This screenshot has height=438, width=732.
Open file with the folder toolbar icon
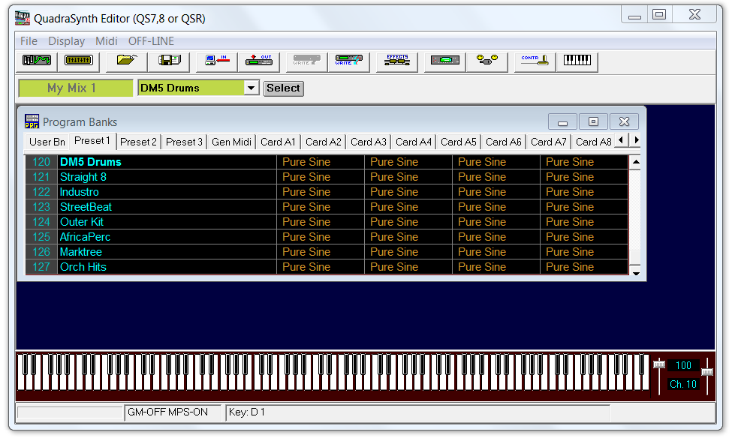pyautogui.click(x=126, y=61)
